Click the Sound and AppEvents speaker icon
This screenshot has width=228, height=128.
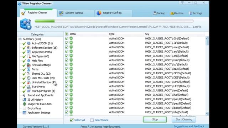24,95
